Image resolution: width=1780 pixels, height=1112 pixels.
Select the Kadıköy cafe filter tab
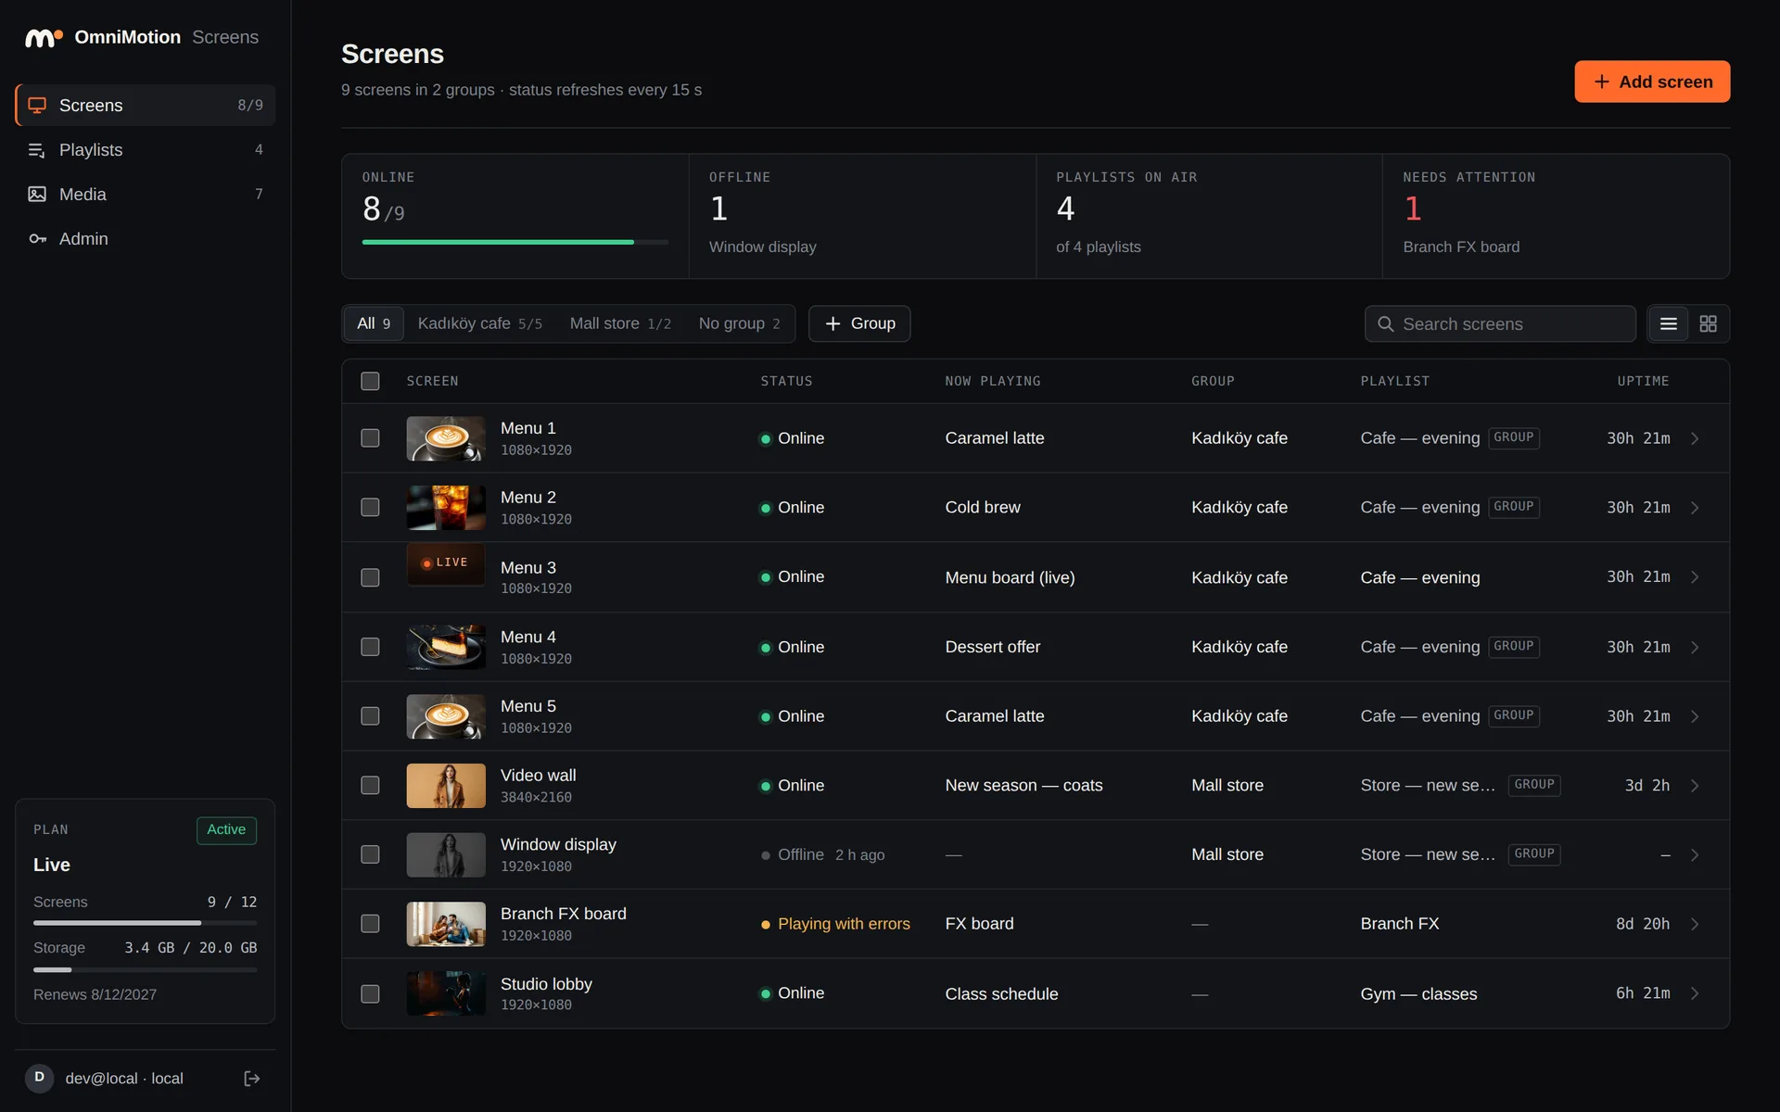tap(480, 323)
